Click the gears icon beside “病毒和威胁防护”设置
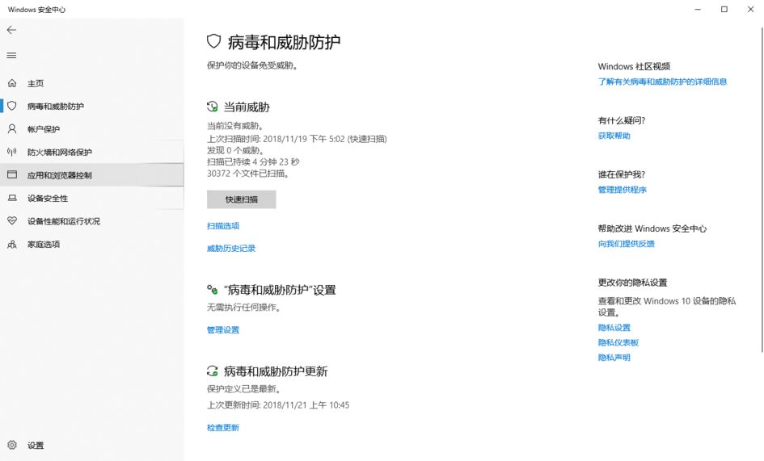The image size is (764, 461). coord(212,290)
